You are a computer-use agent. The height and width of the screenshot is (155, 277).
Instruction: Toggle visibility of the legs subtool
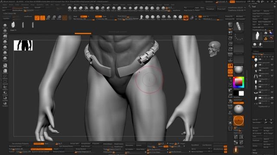pyautogui.click(x=272, y=87)
